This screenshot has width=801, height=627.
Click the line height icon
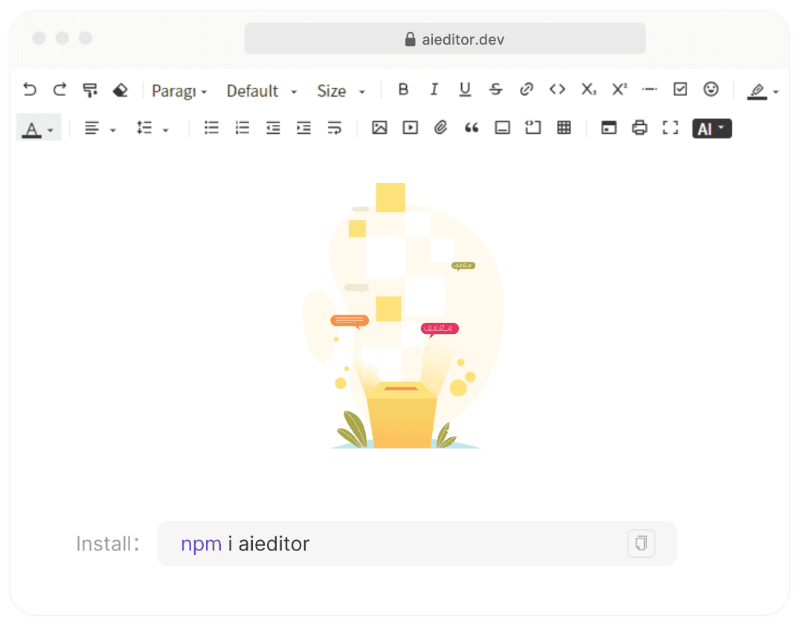(144, 128)
